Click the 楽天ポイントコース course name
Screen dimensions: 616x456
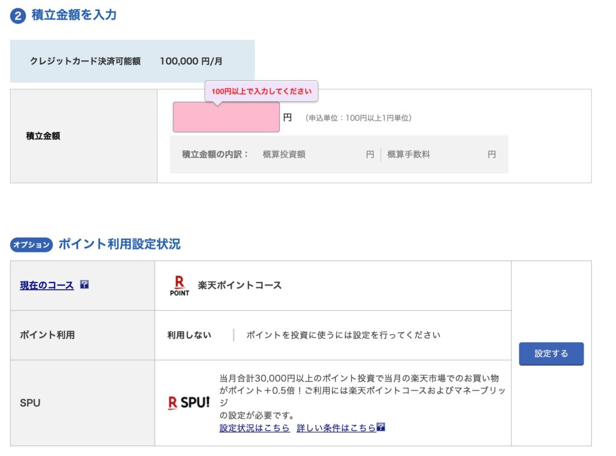coord(239,286)
